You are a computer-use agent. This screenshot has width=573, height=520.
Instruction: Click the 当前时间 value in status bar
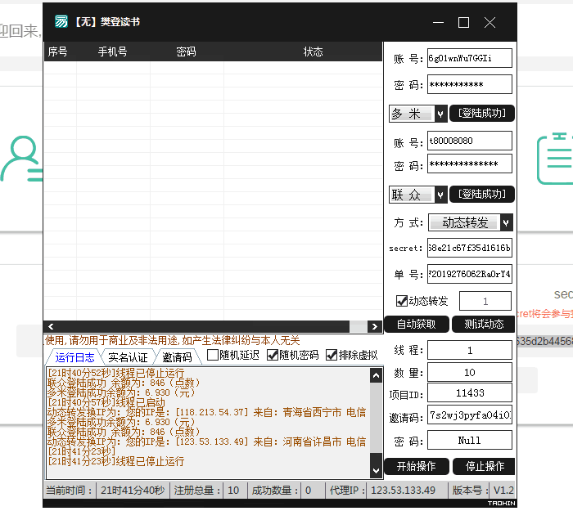(133, 490)
